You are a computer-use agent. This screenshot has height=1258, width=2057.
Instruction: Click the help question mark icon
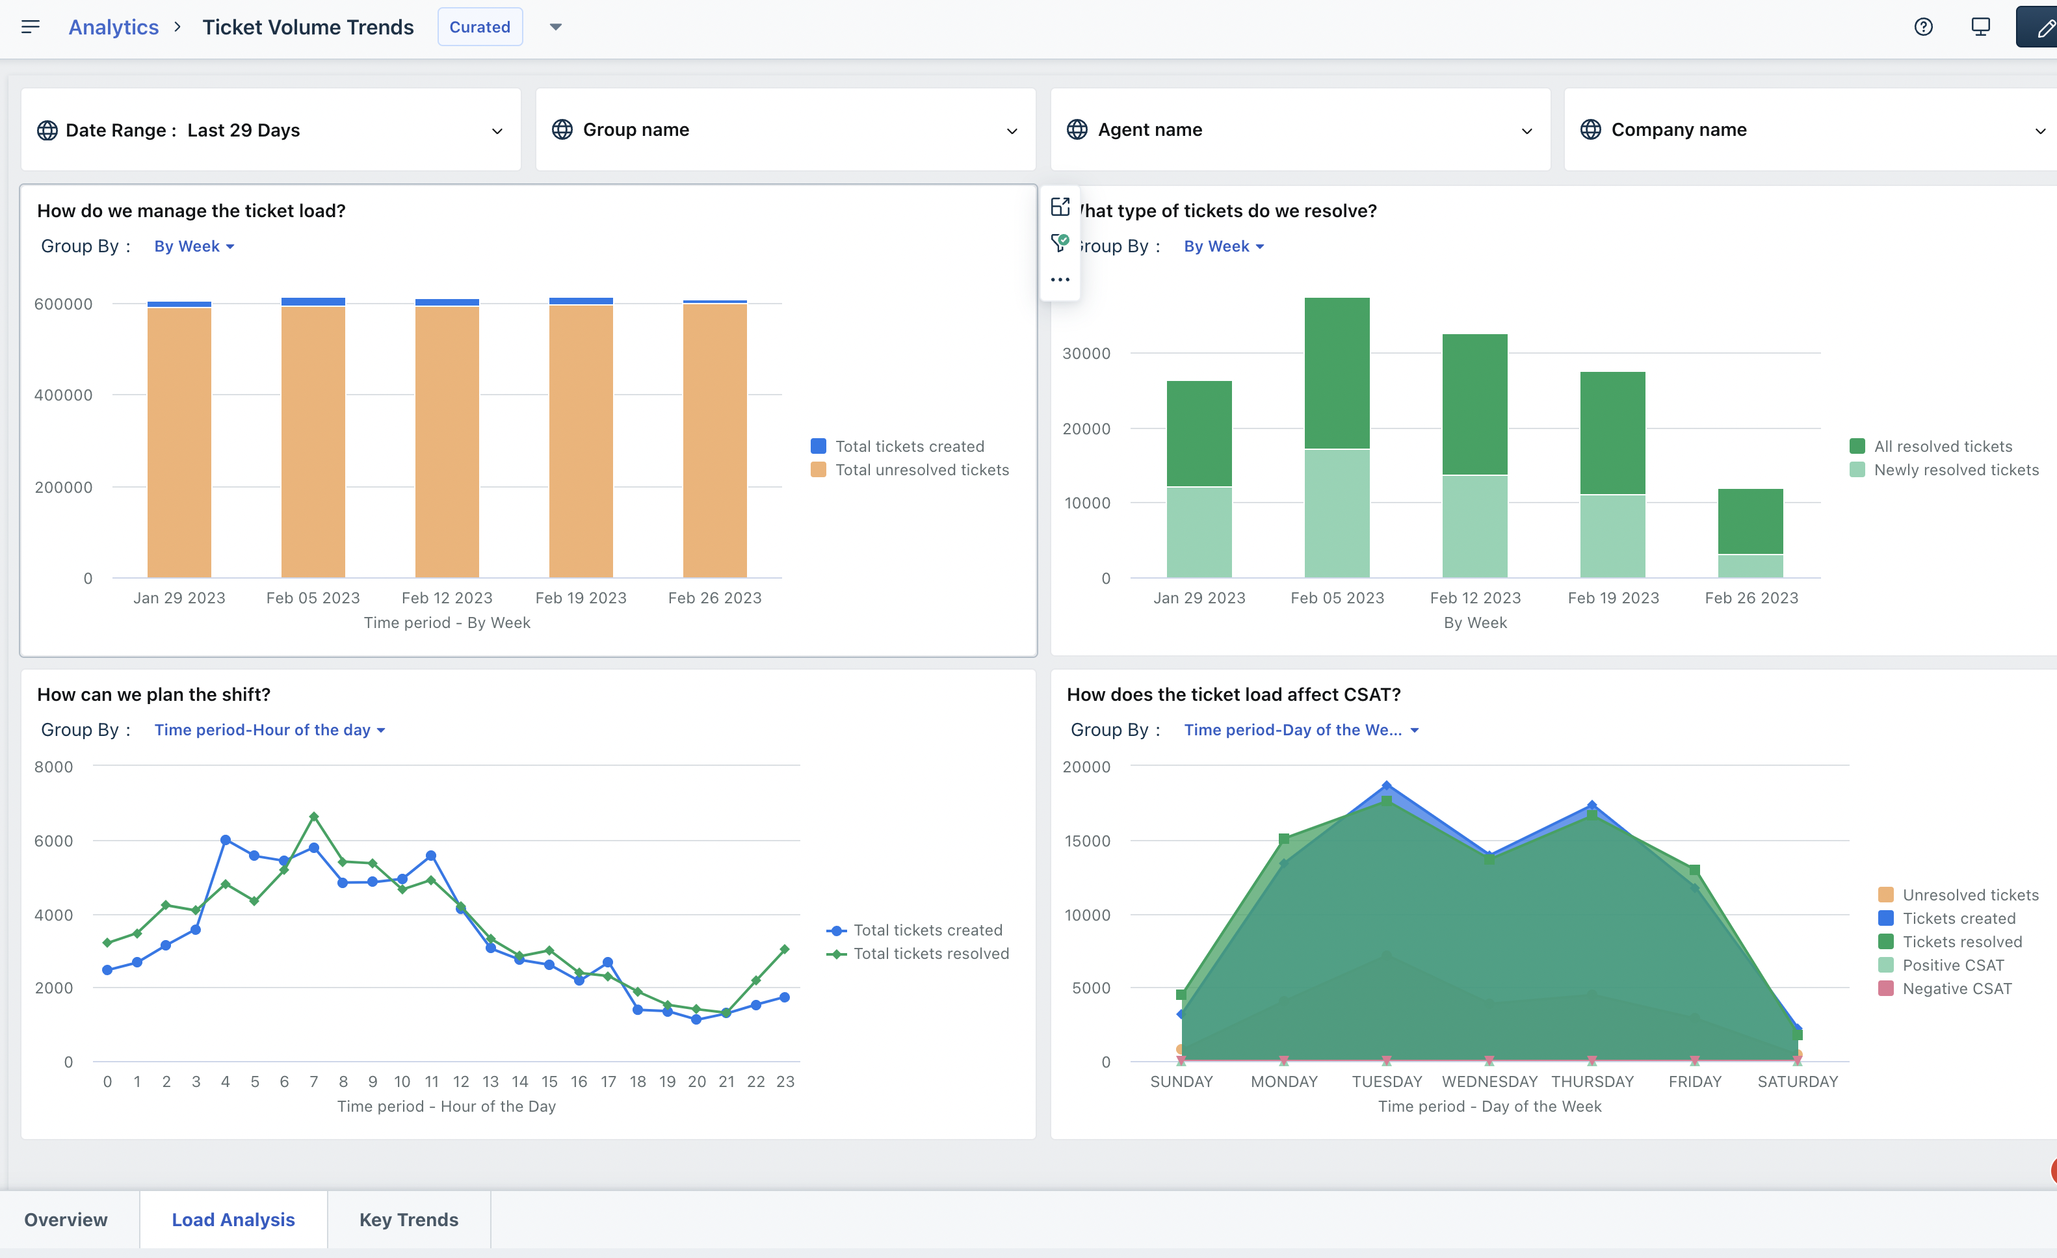click(1924, 27)
